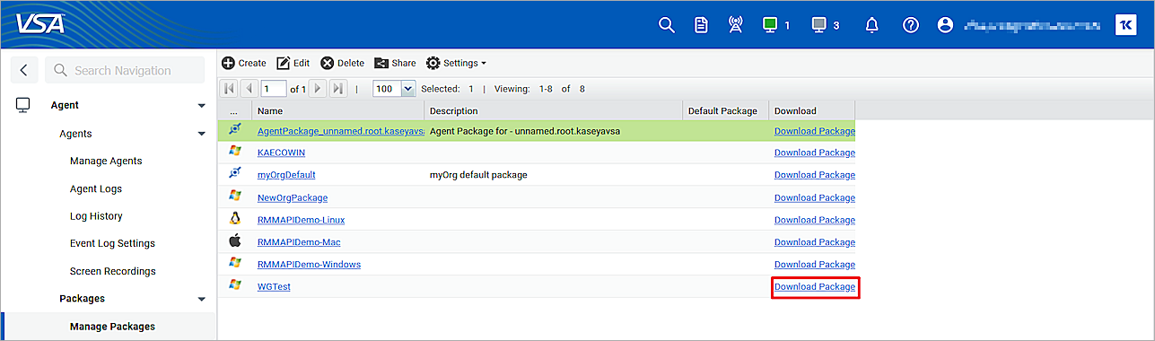1155x341 pixels.
Task: Open Event Log Settings in navigation
Action: tap(112, 243)
